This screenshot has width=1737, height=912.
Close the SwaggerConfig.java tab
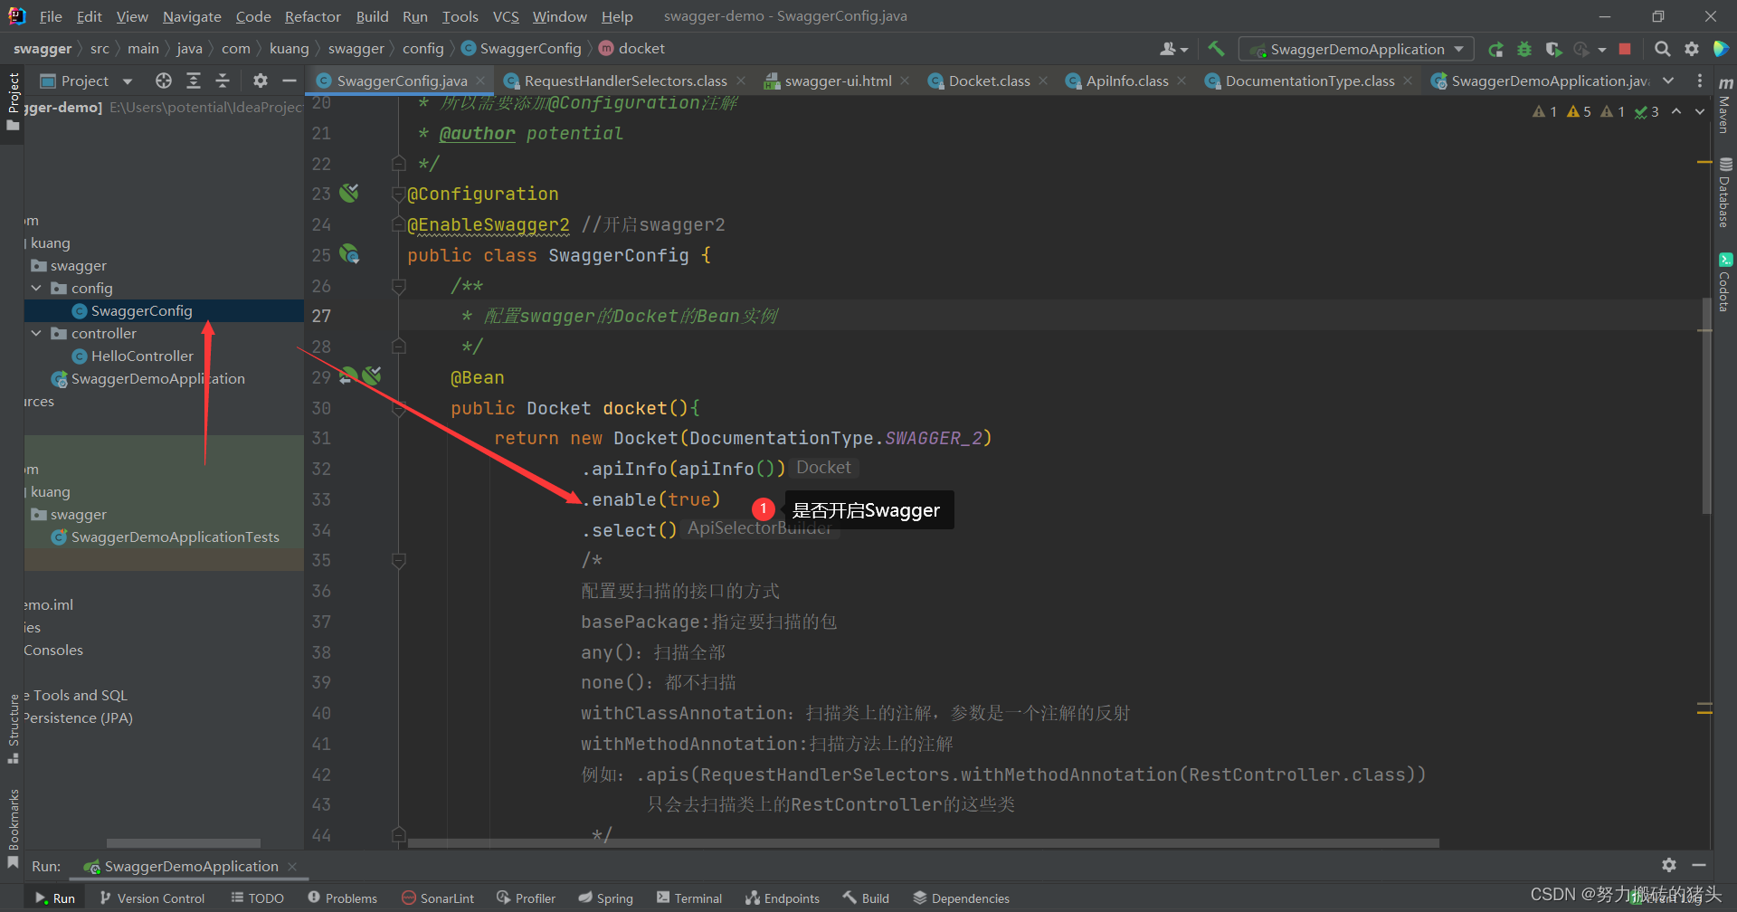tap(480, 81)
